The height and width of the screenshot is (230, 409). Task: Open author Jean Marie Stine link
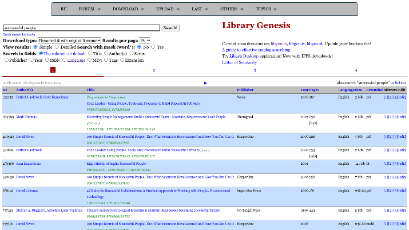pyautogui.click(x=29, y=164)
